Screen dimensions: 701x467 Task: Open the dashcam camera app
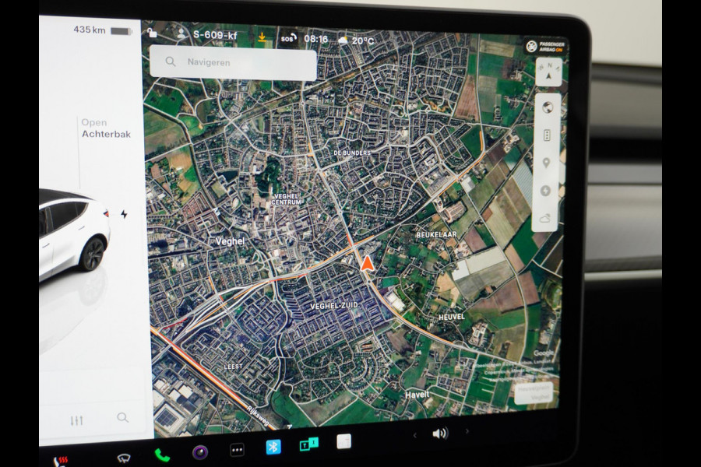(200, 452)
